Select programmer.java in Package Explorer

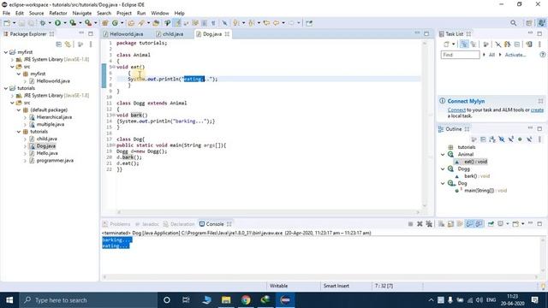pyautogui.click(x=55, y=161)
